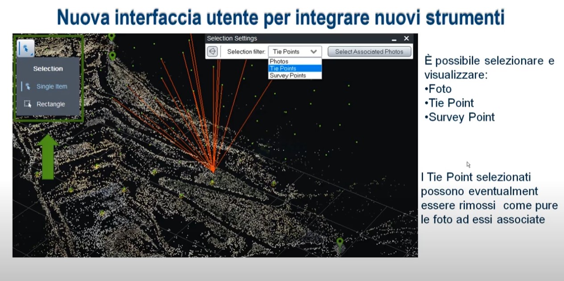The width and height of the screenshot is (564, 281).
Task: Click the Single Item cursor icon
Action: click(28, 86)
